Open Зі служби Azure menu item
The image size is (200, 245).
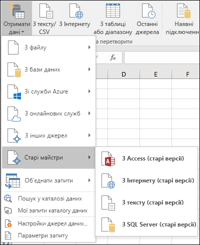[x=48, y=91]
